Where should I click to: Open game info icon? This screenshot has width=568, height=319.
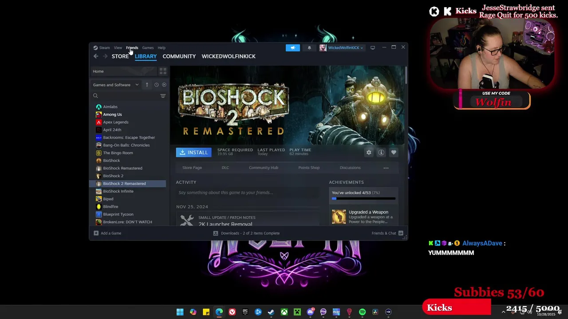(381, 152)
